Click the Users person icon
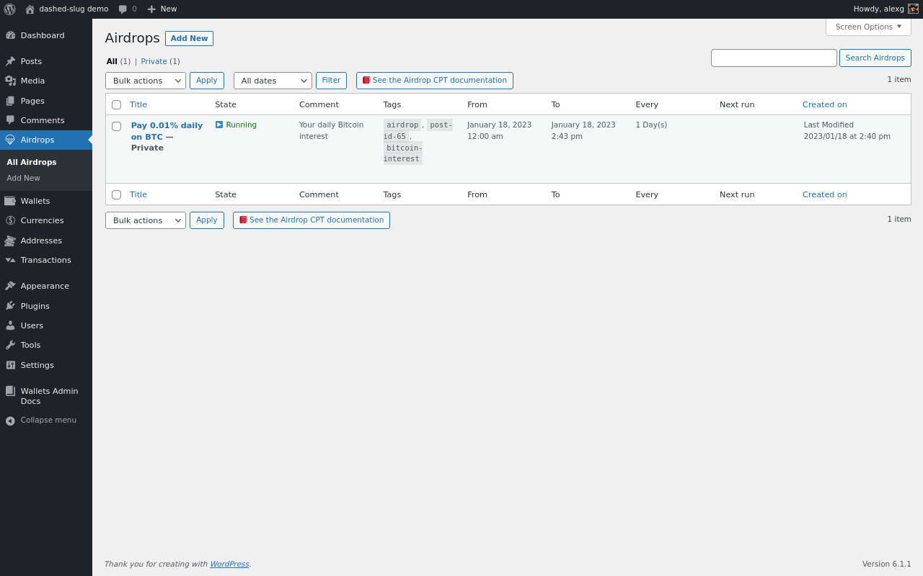Image resolution: width=923 pixels, height=576 pixels. pos(10,325)
